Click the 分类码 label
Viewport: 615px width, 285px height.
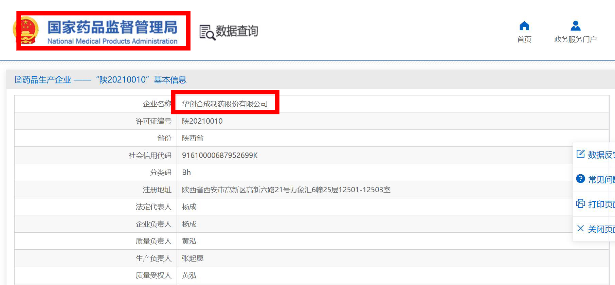161,173
